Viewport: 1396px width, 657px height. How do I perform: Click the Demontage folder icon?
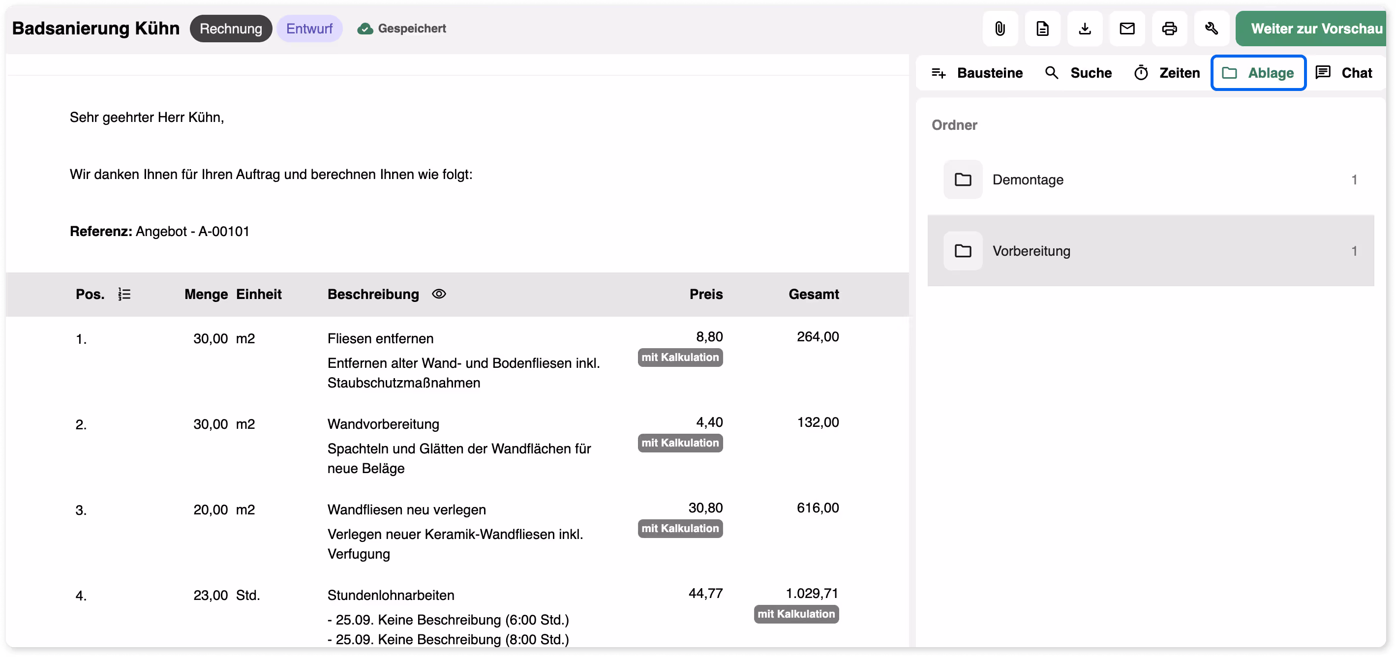963,180
